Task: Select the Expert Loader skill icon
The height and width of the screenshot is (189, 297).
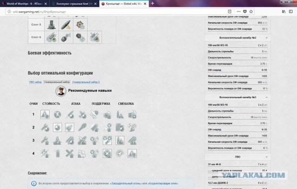Action: coord(70,114)
